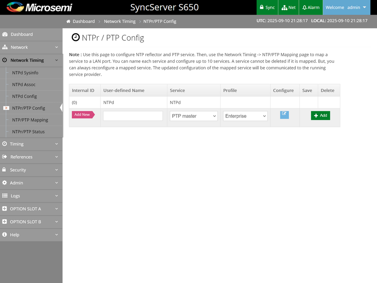The image size is (377, 283).
Task: Click the Security padlock icon in sidebar
Action: [4, 170]
